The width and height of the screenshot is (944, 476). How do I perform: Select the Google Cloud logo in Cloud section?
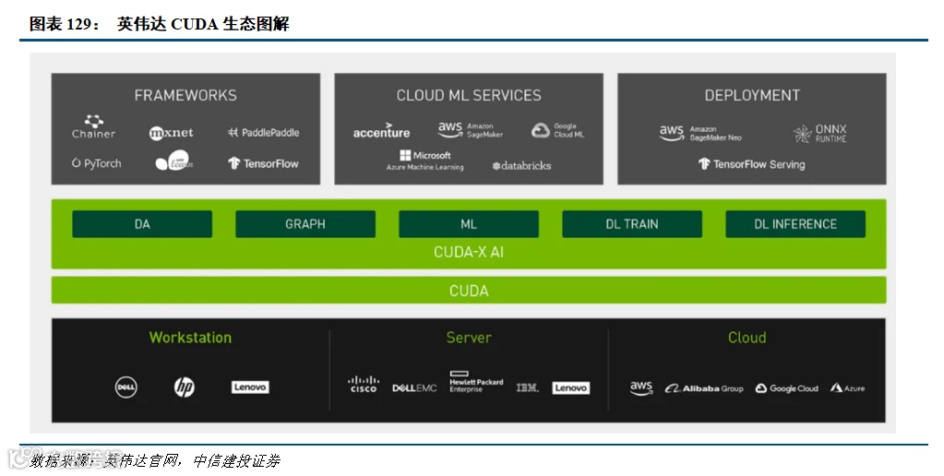(787, 388)
